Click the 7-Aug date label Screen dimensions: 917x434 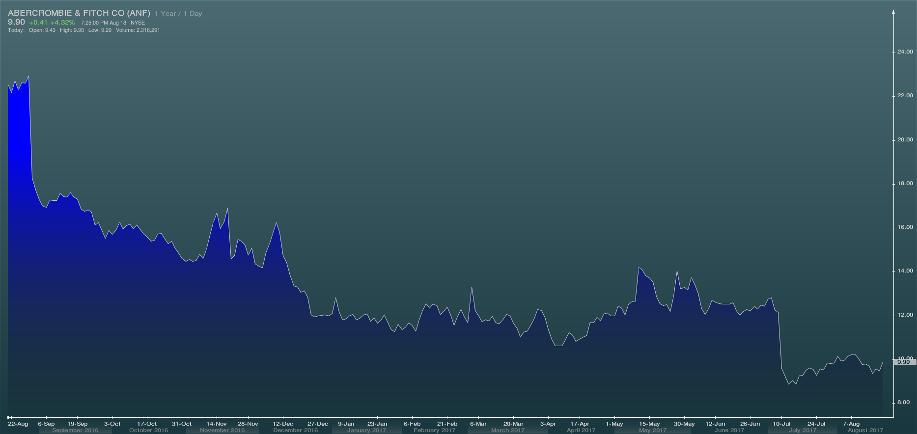tap(851, 423)
